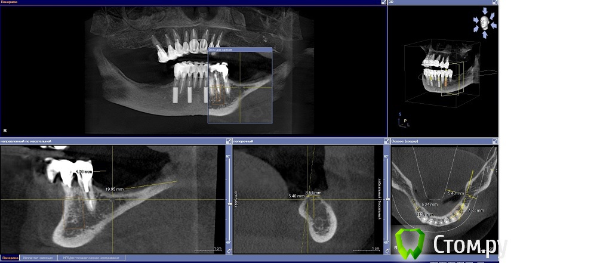Maximize the tangential slice panel
The image size is (597, 263).
[x=228, y=141]
